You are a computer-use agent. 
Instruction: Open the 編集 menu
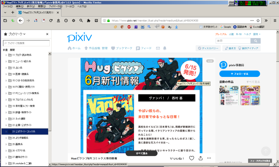pyautogui.click(x=20, y=6)
